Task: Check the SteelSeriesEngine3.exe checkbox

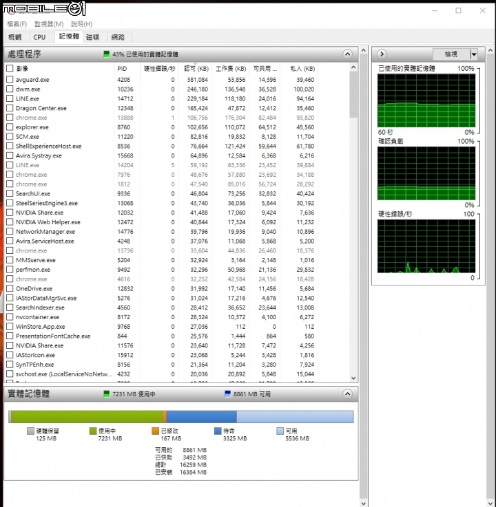Action: click(x=10, y=203)
